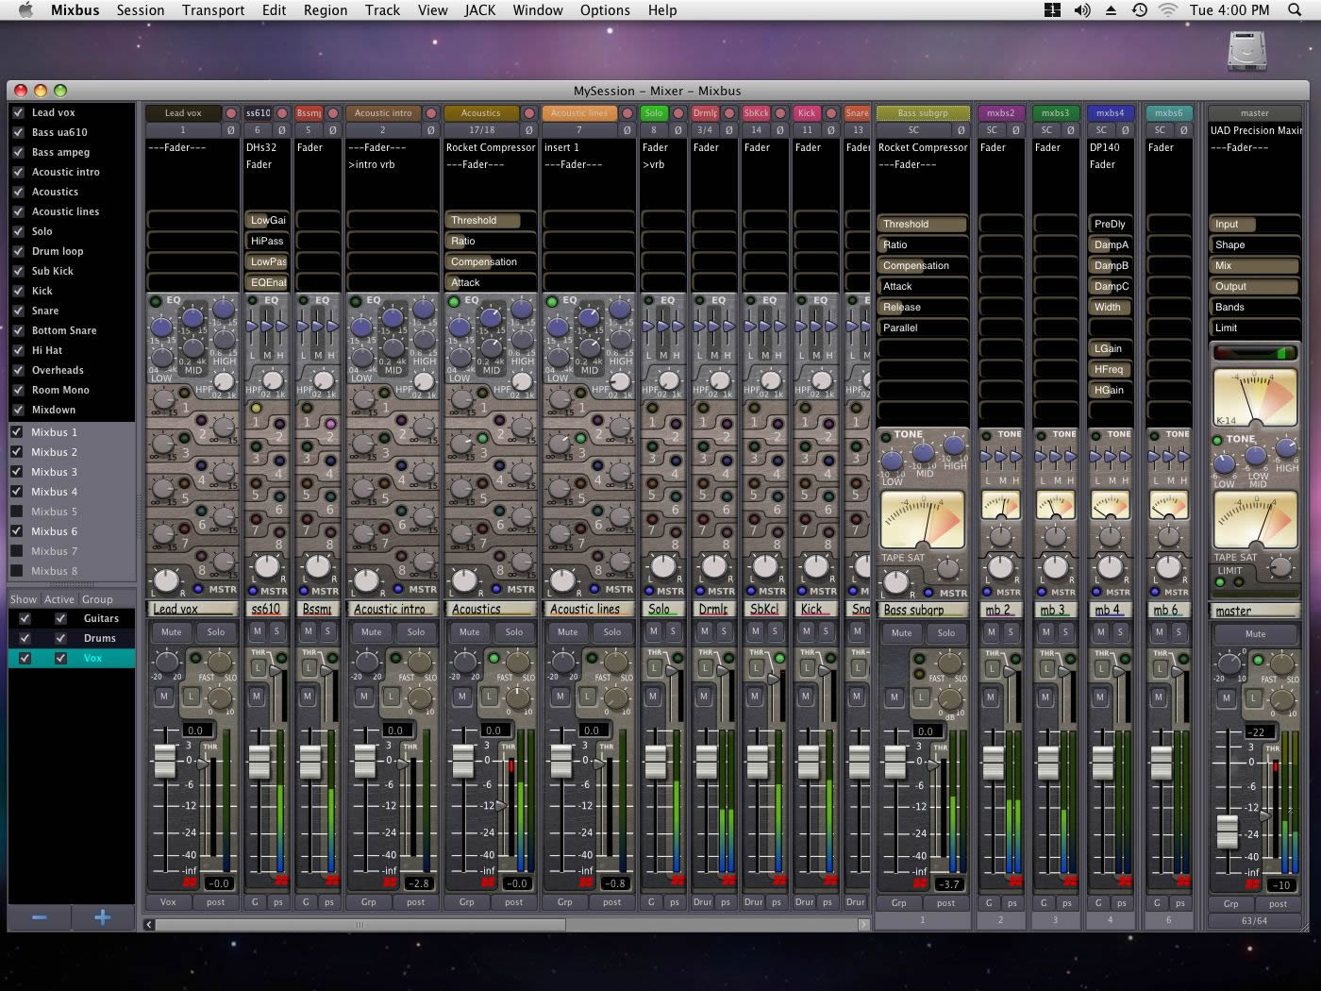This screenshot has height=991, width=1321.
Task: Toggle the Show checkbox for Guitars group
Action: click(25, 618)
